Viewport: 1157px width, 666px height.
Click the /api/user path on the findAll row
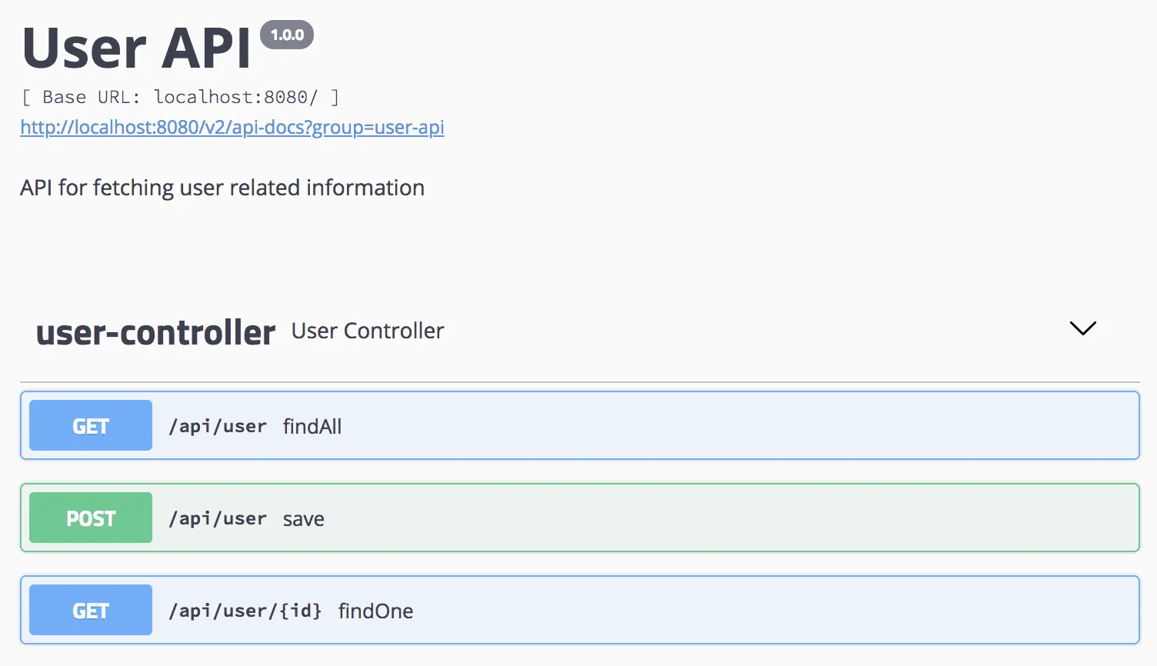coord(217,425)
